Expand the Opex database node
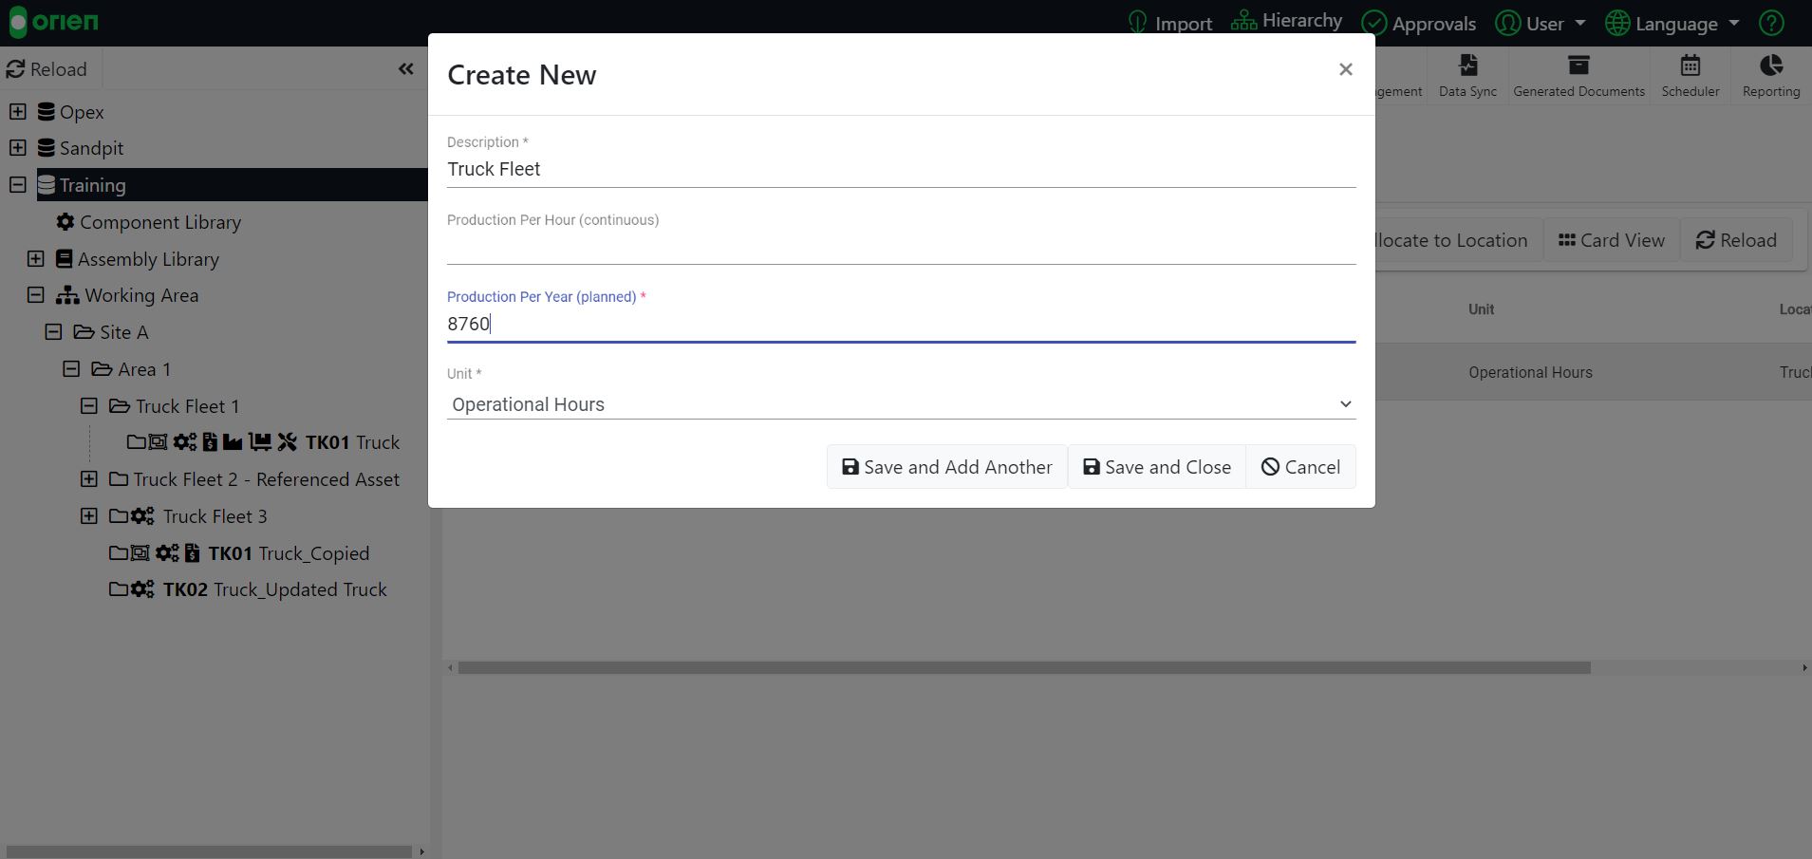This screenshot has width=1812, height=859. 18,112
